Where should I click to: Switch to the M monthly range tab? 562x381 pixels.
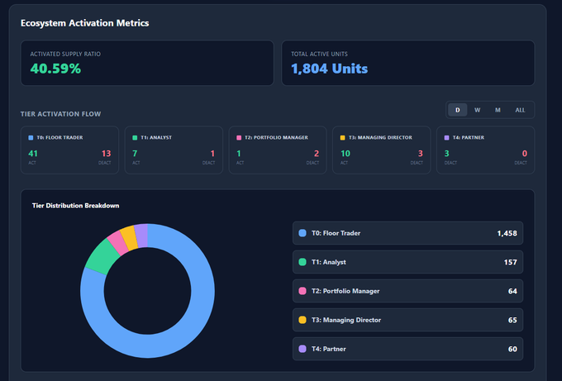click(498, 110)
